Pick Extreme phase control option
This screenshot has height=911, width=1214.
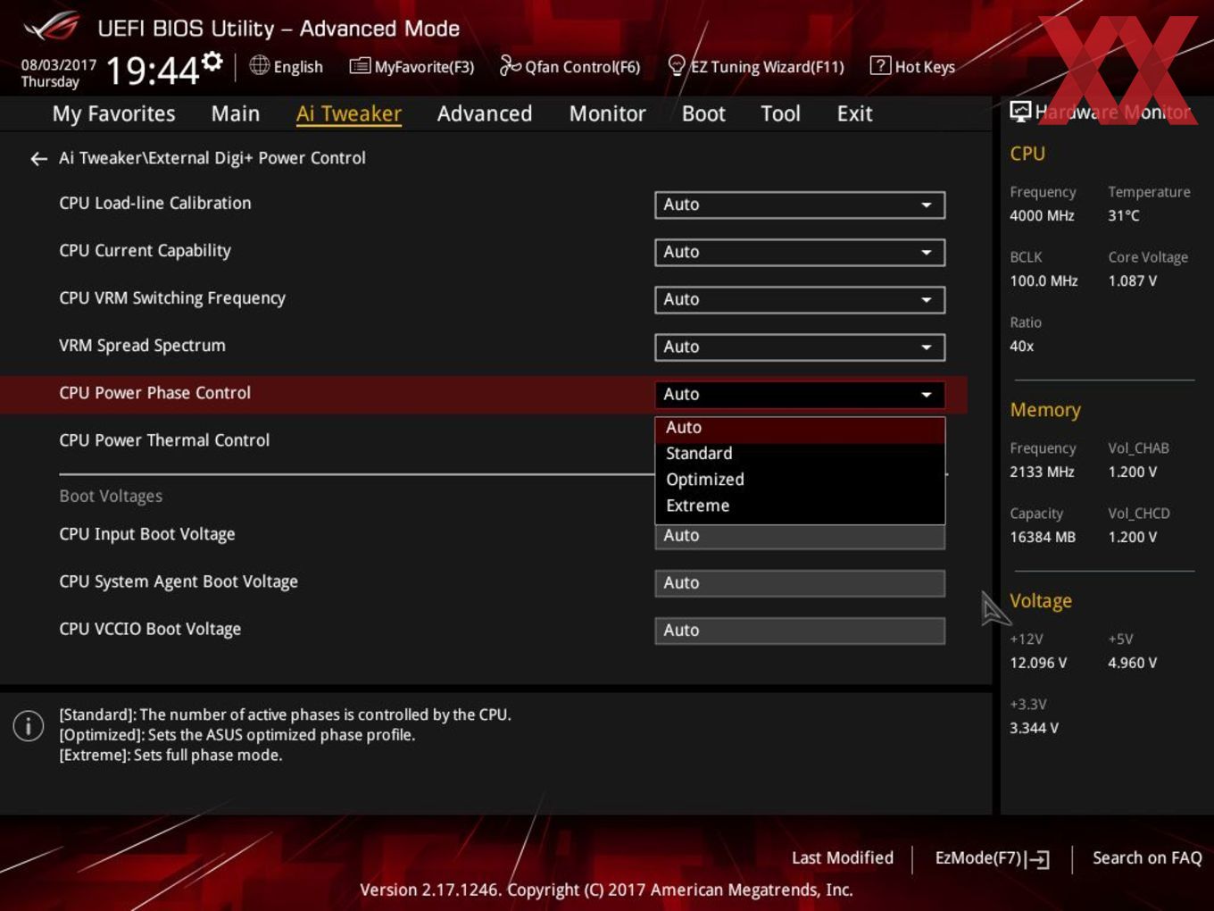point(800,506)
